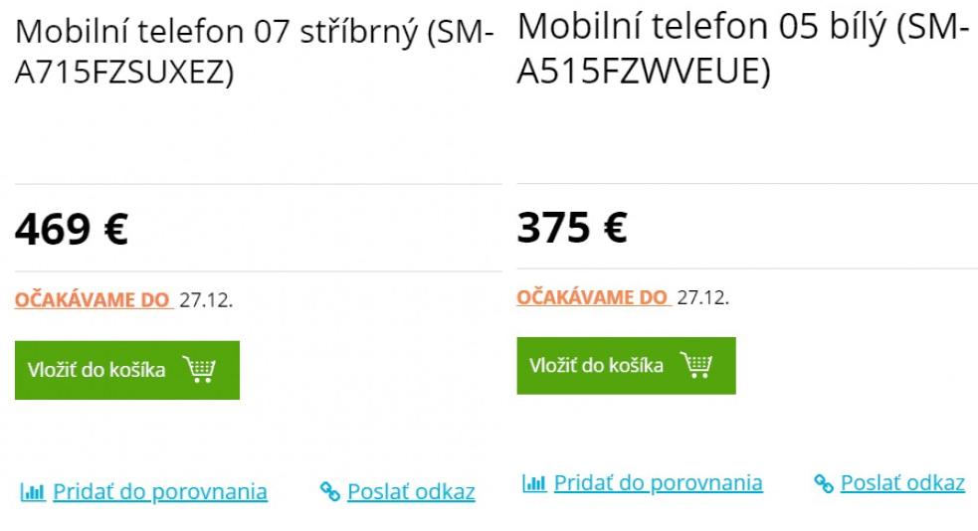The image size is (978, 531).
Task: Click bar chart icon for white phone comparison
Action: (x=534, y=483)
